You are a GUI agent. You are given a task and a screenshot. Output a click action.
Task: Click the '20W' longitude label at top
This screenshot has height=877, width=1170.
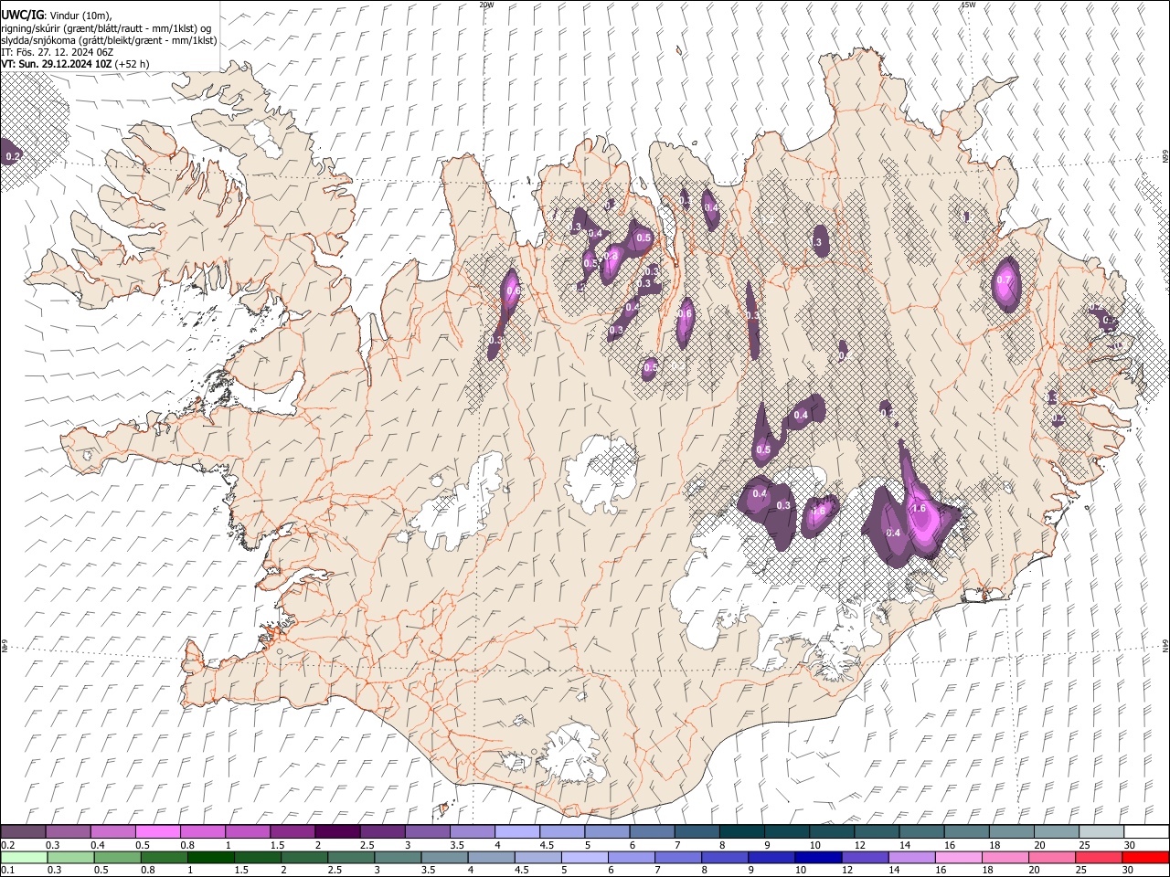point(486,5)
